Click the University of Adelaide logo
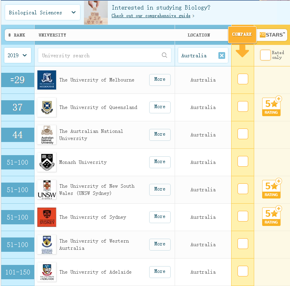290x286 pixels. (x=47, y=272)
